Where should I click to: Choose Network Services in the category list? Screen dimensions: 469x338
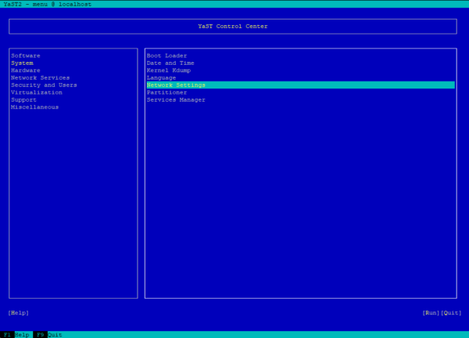40,77
